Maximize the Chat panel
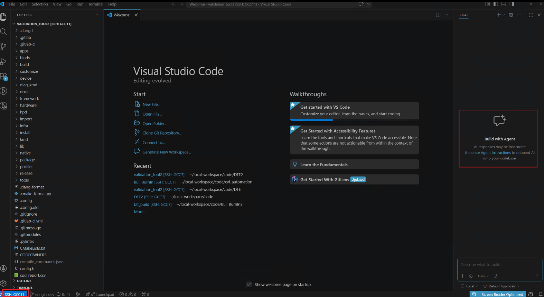The width and height of the screenshot is (544, 297). pyautogui.click(x=531, y=15)
